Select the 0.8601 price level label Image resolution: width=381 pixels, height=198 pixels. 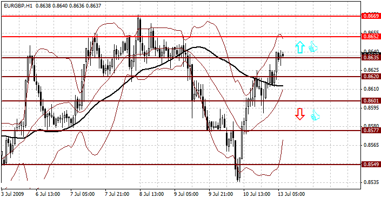pyautogui.click(x=371, y=101)
